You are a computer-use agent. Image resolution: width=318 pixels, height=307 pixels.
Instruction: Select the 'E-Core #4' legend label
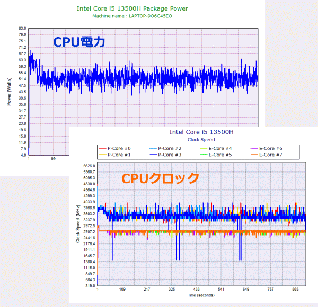pyautogui.click(x=220, y=148)
